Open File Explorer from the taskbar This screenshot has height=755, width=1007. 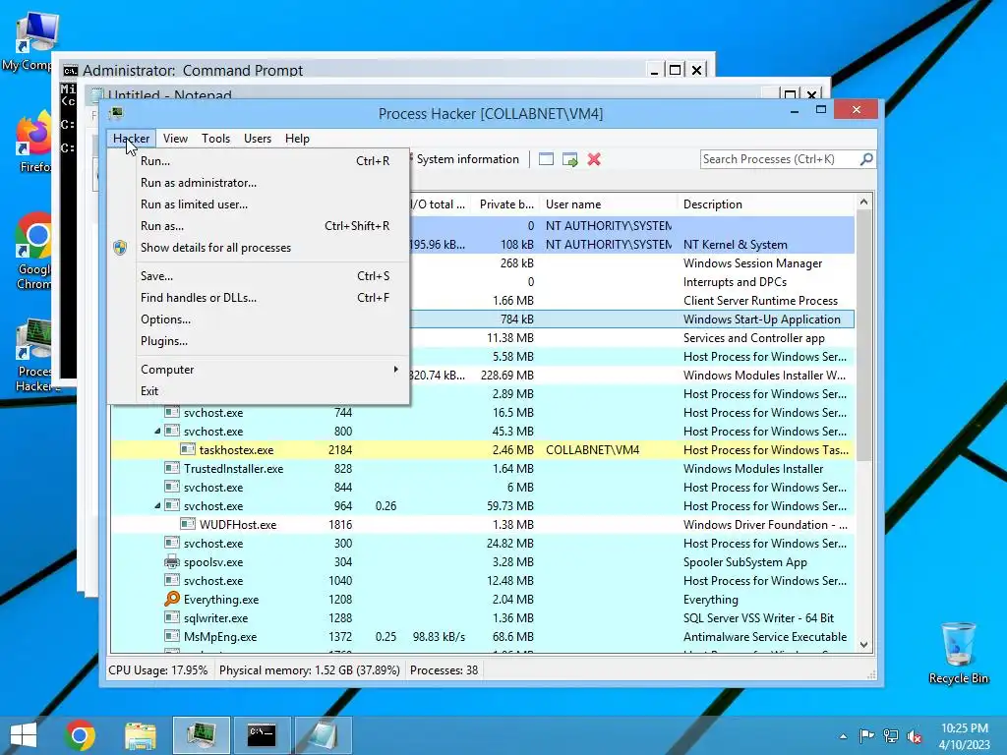[140, 735]
